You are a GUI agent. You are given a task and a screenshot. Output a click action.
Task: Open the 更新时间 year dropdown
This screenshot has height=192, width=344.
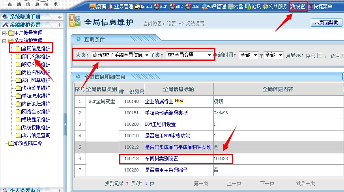249,55
